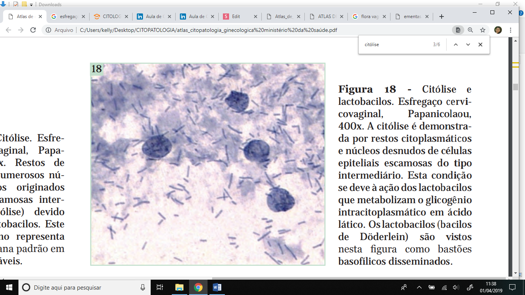Open the Windows Start menu
The image size is (525, 295).
click(9, 287)
